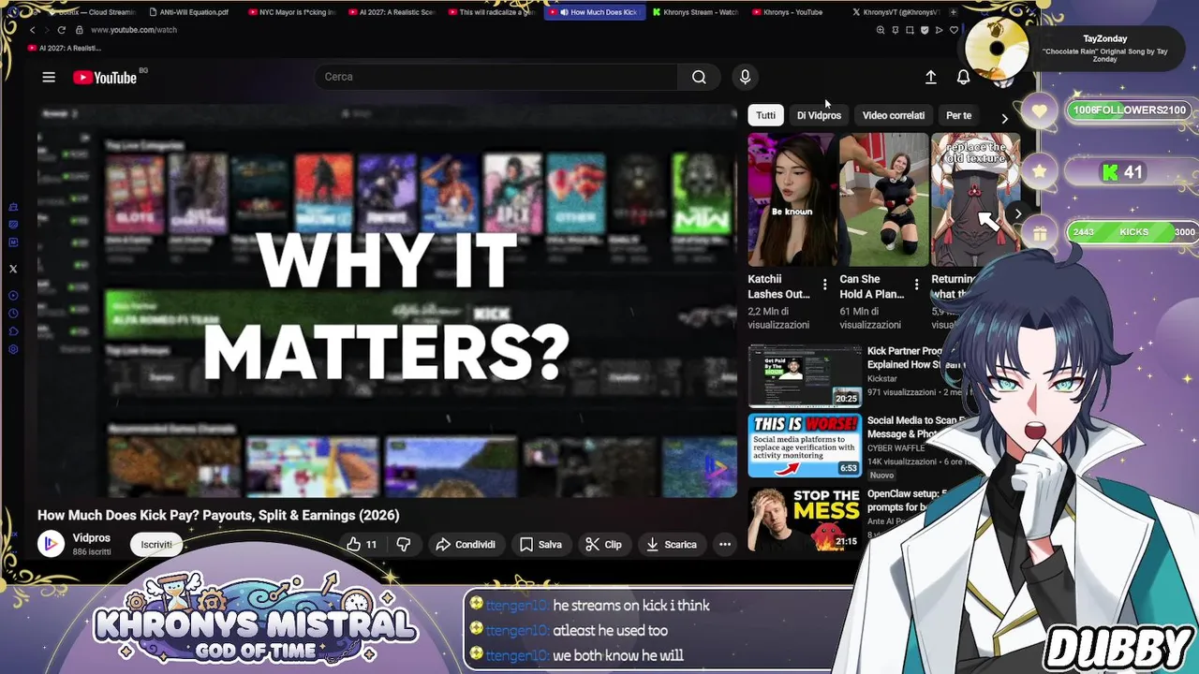Open more actions ellipsis under the video
The image size is (1199, 674).
tap(724, 544)
